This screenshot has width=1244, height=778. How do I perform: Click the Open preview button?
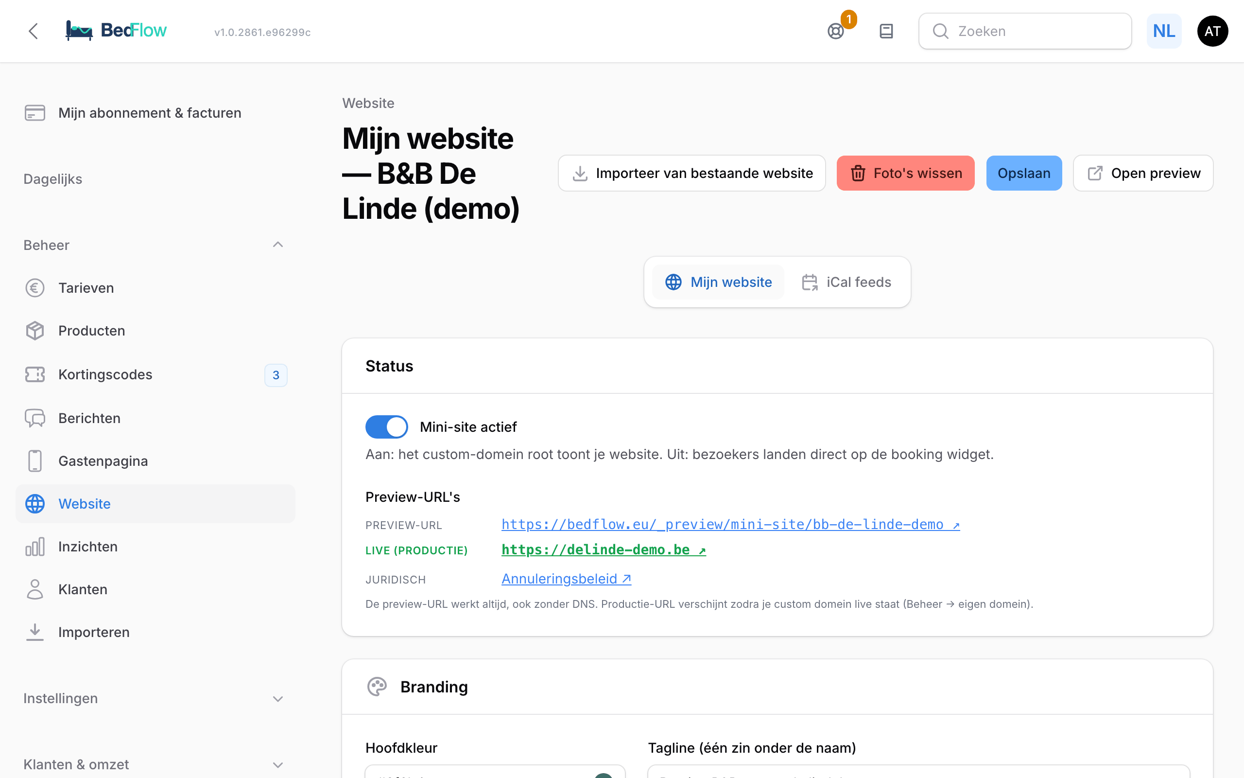[x=1143, y=174]
